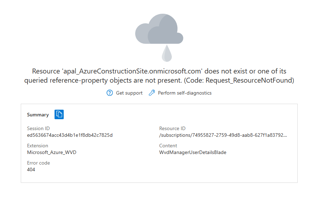Viewport: 329px width, 199px height.
Task: Click the truncated Resource ID path
Action: (223, 135)
